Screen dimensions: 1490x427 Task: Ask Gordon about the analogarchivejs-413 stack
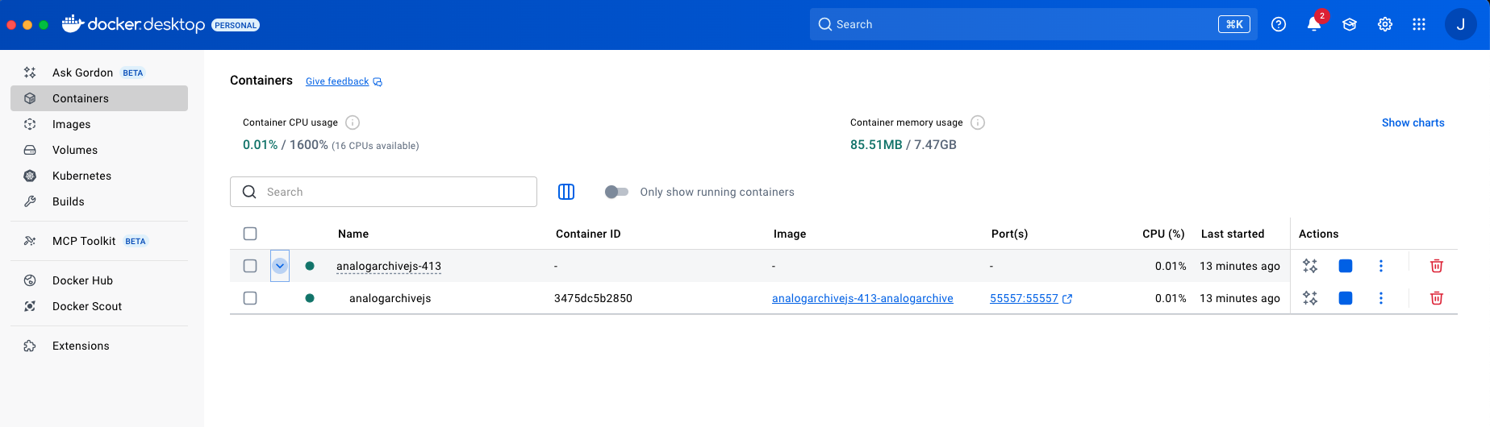click(1310, 266)
